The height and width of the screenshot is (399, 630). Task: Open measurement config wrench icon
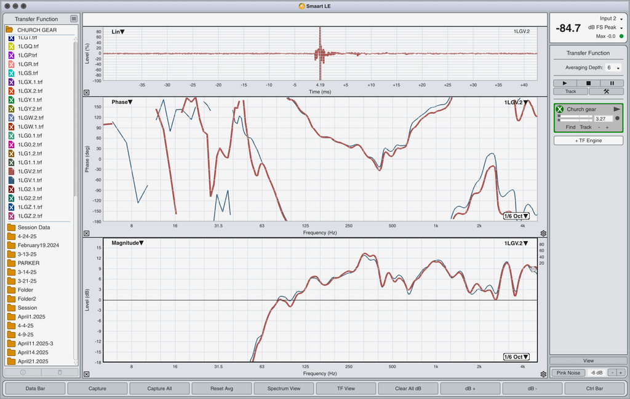point(606,92)
